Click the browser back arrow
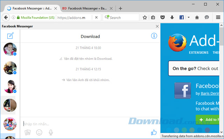Image resolution: width=224 pixels, height=139 pixels. [6, 17]
